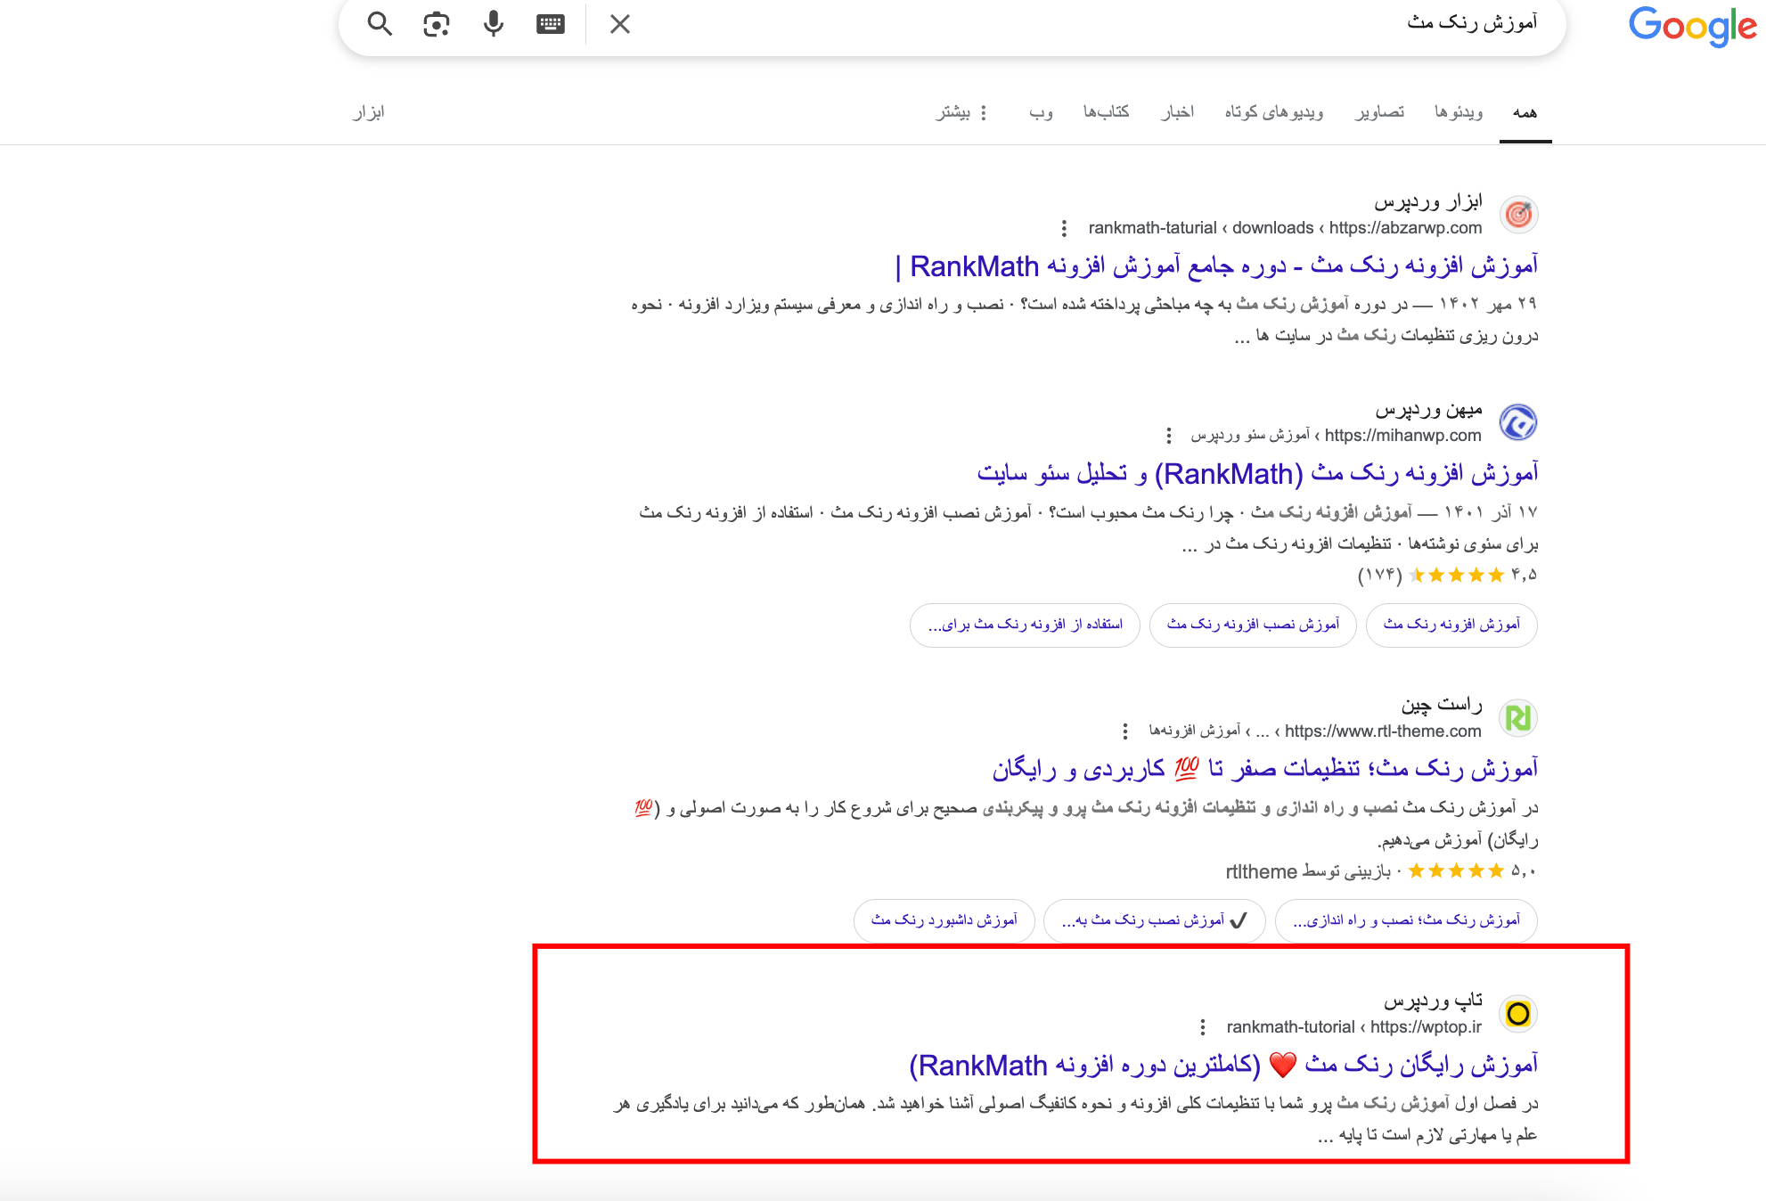Screen dimensions: 1766x1201
Task: Click the wptop.ir yellow favicon
Action: tap(1518, 1014)
